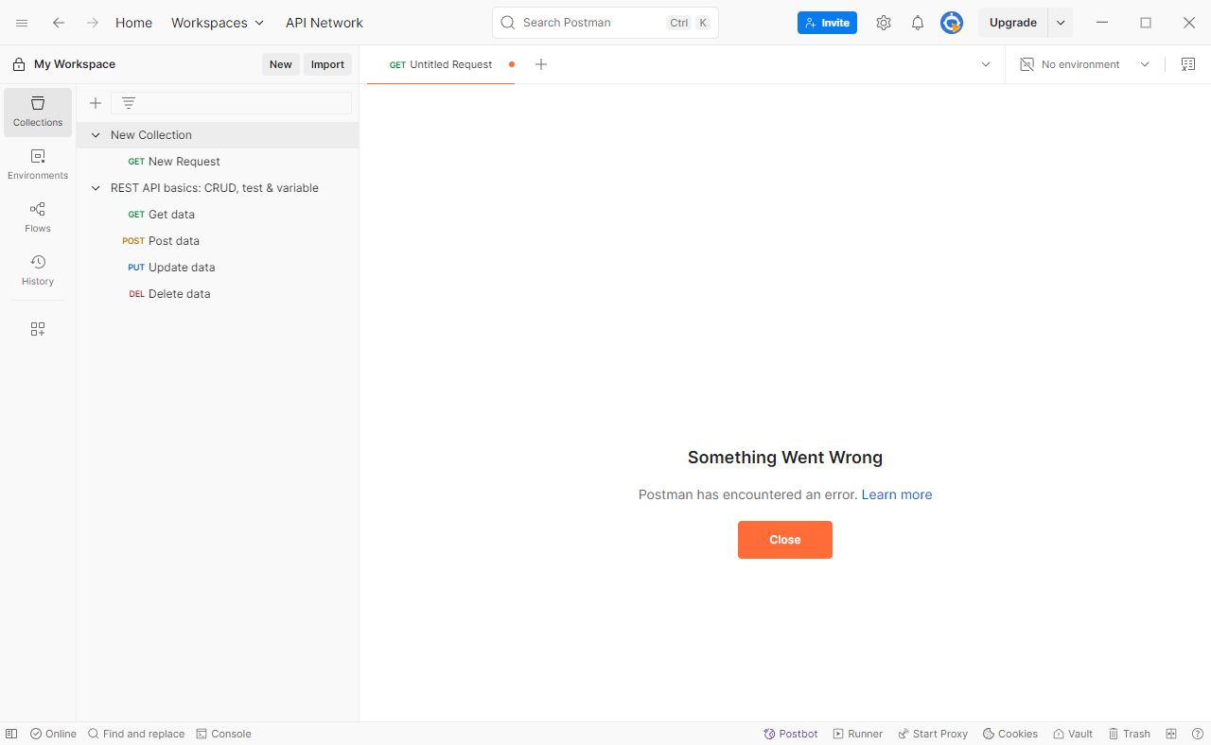Open the hamburger main menu
The width and height of the screenshot is (1211, 745).
22,23
